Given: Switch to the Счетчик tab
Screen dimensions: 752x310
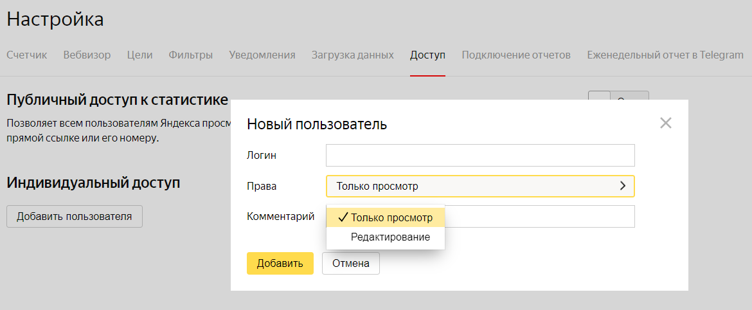Looking at the screenshot, I should click(27, 55).
